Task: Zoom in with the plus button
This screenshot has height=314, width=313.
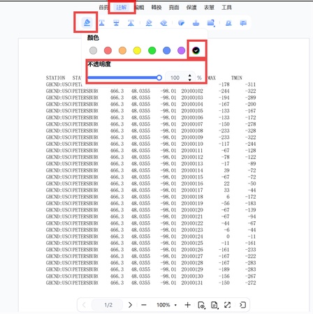Action: tap(187, 305)
